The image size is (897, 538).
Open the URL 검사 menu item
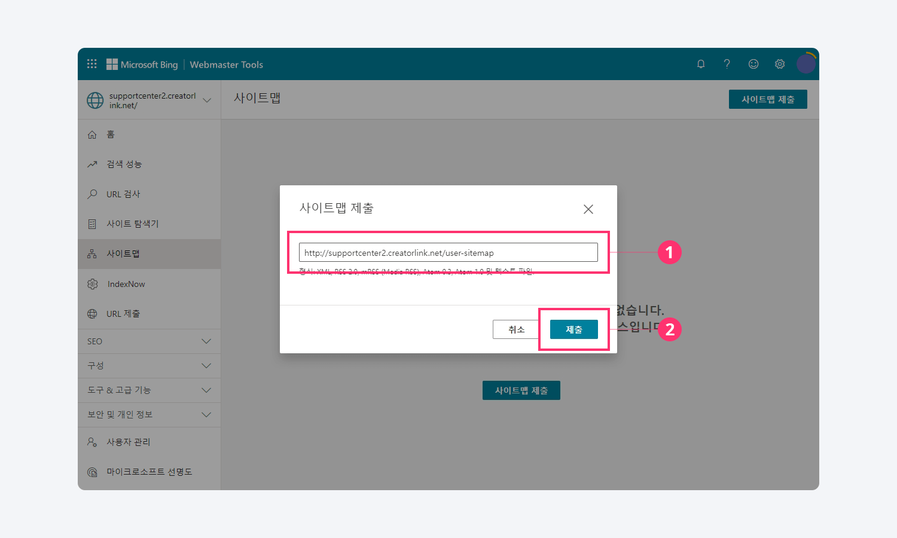[x=123, y=194]
